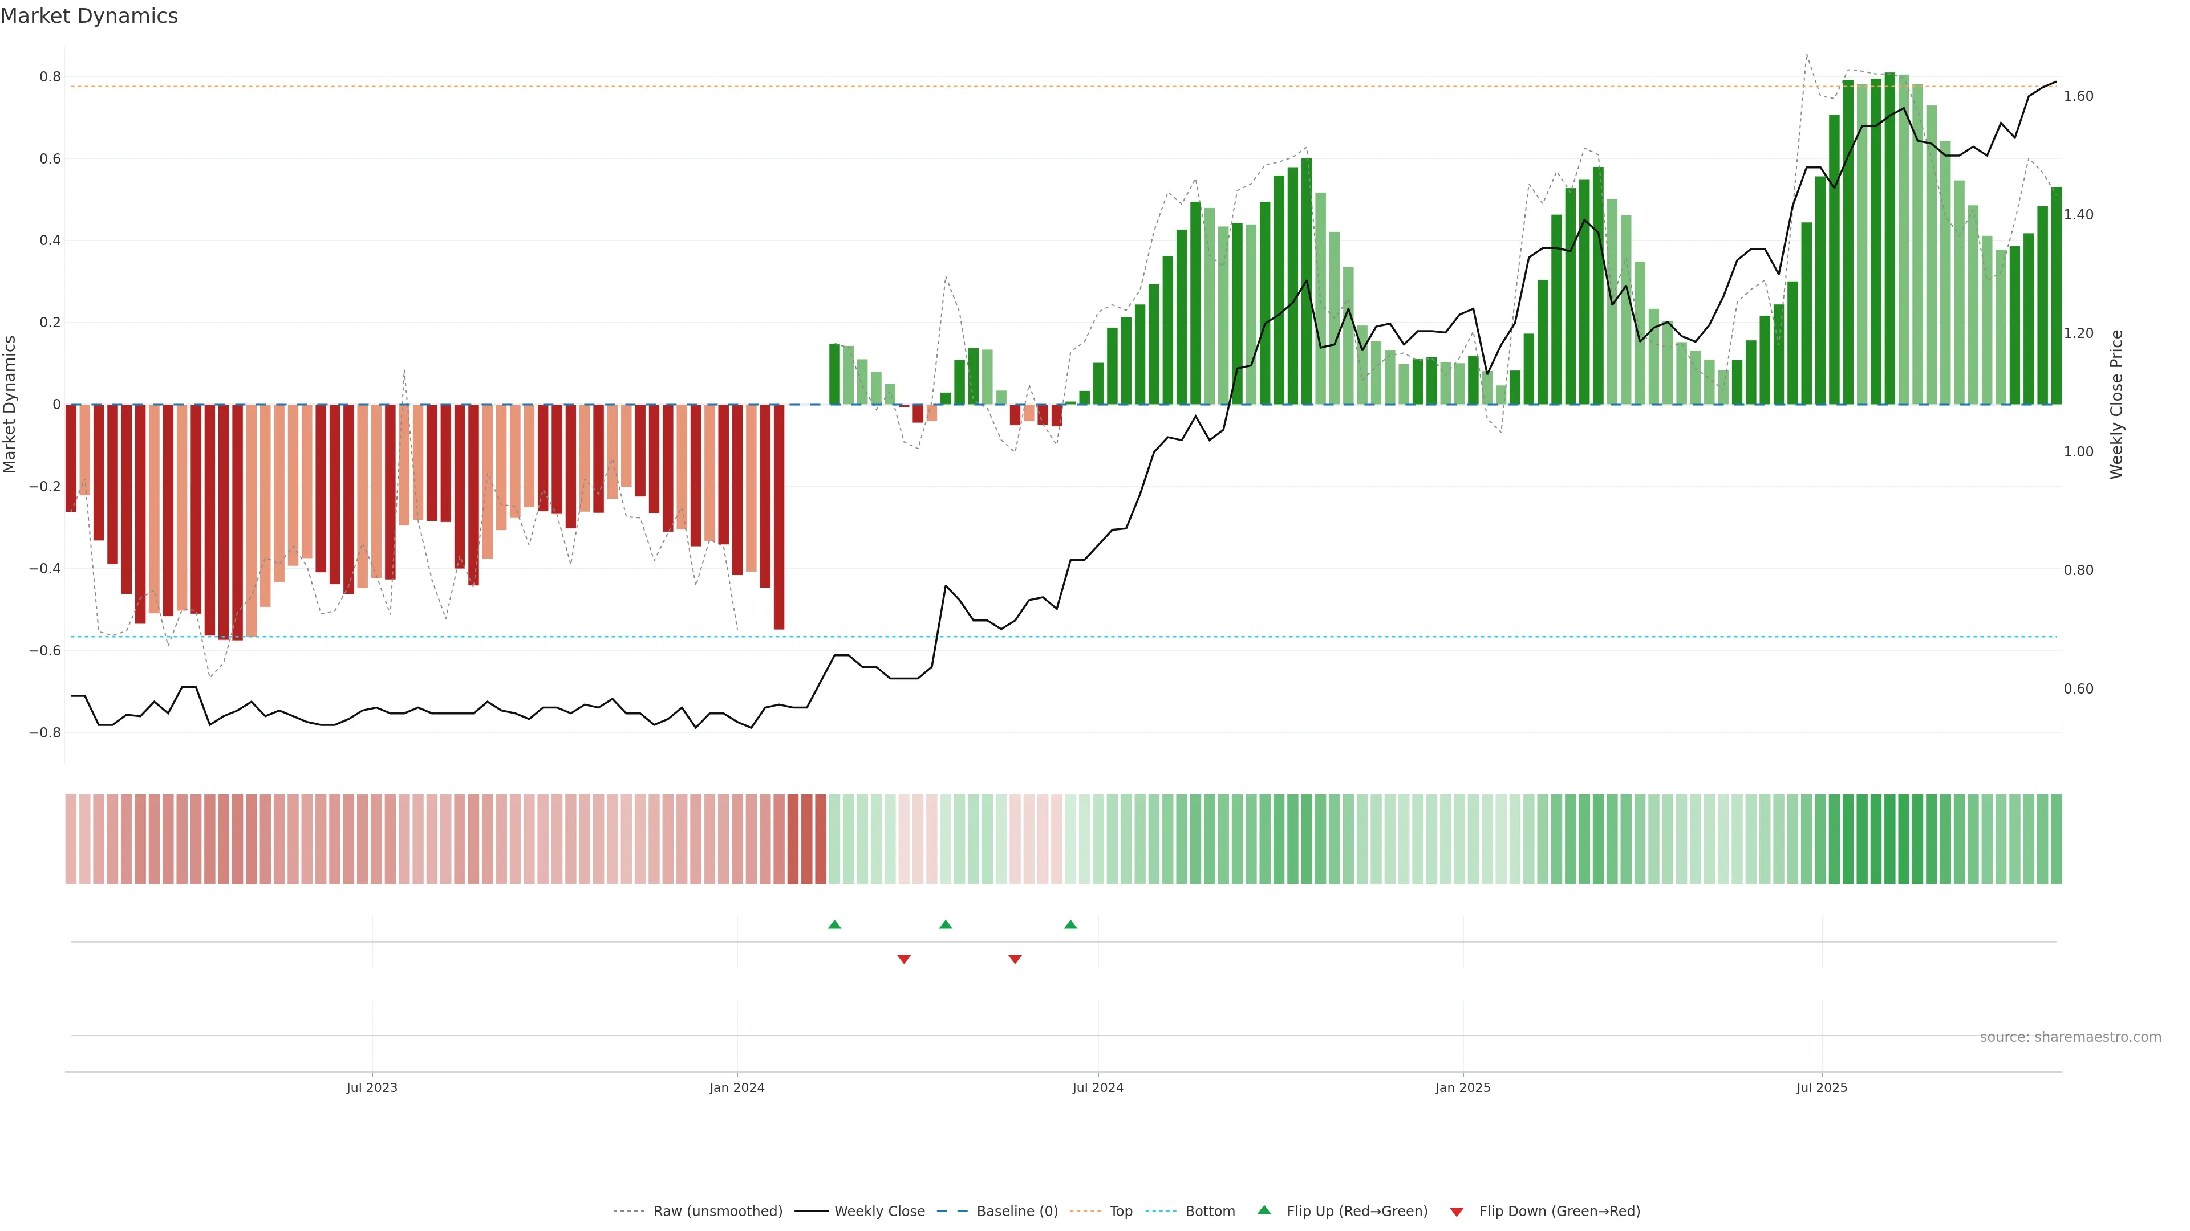The width and height of the screenshot is (2190, 1231).
Task: Click the source: sharemaestro.com text
Action: coord(2070,1037)
